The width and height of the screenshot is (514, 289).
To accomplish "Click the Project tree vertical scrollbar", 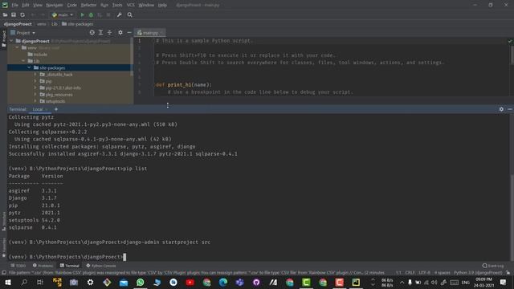I will [x=132, y=57].
